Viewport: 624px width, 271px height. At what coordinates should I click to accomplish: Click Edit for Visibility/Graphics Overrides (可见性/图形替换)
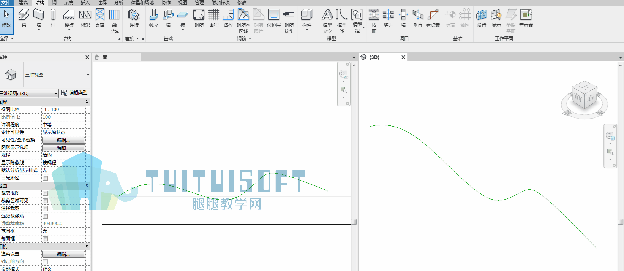(63, 140)
